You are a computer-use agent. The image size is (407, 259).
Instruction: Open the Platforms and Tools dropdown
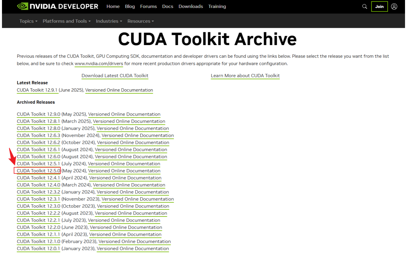coord(66,21)
